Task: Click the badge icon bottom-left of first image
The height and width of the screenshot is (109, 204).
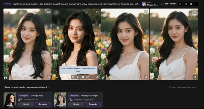Action: (6, 78)
